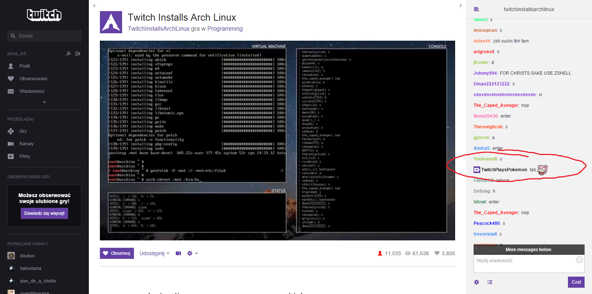The image size is (592, 294).
Task: Open Programming game link
Action: pos(225,29)
